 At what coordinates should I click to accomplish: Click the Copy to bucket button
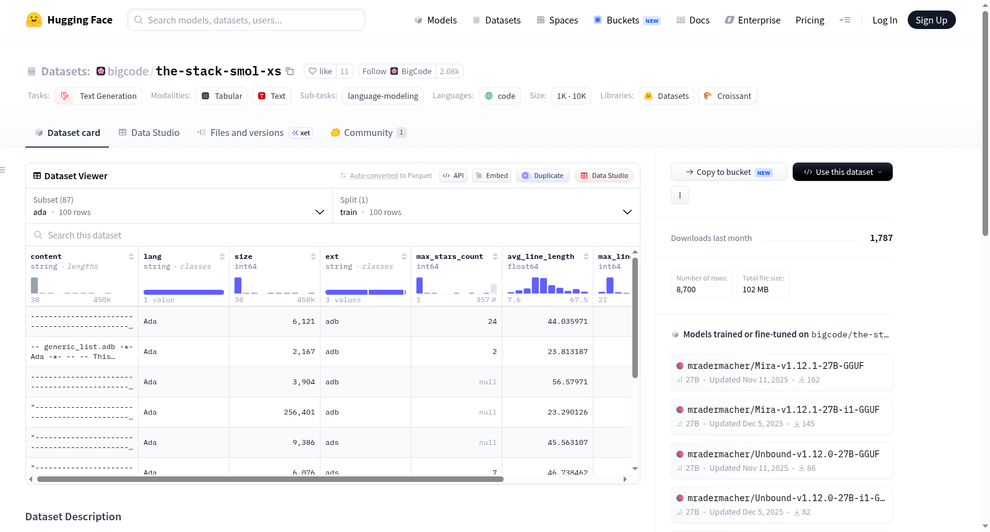(729, 172)
